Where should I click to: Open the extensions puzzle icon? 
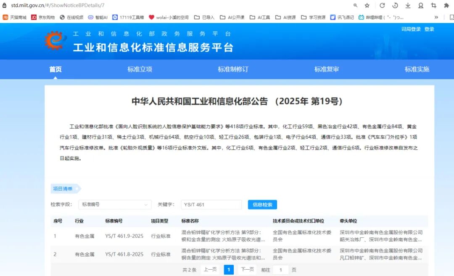click(446, 5)
